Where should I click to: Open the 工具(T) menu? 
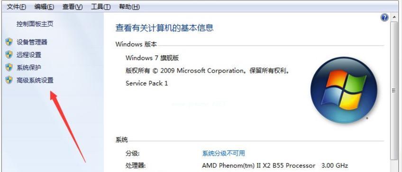tap(101, 7)
